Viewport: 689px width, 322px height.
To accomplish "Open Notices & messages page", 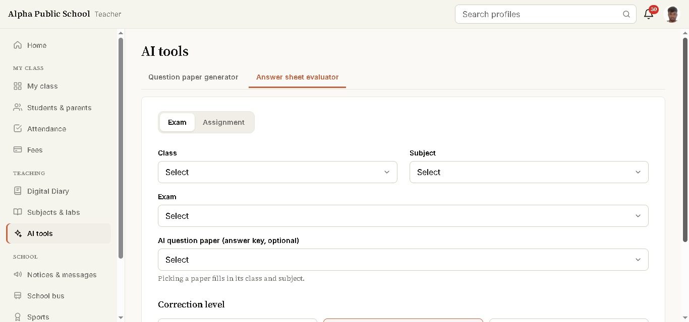I will click(62, 275).
